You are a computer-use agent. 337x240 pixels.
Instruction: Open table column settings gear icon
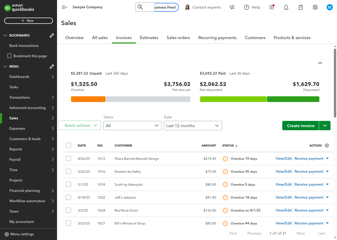point(327,146)
